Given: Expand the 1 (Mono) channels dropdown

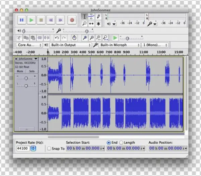Looking at the screenshot, I should click(155, 45).
